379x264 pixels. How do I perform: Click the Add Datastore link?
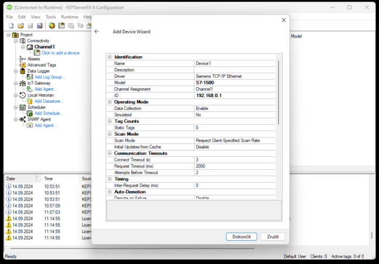[x=49, y=101]
